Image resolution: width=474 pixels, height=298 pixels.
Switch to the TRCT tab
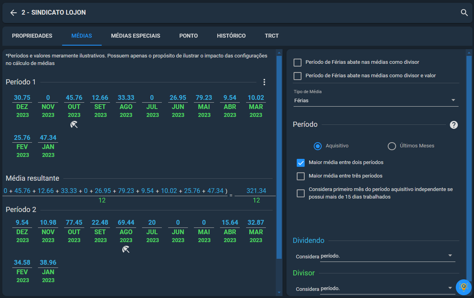click(x=272, y=36)
